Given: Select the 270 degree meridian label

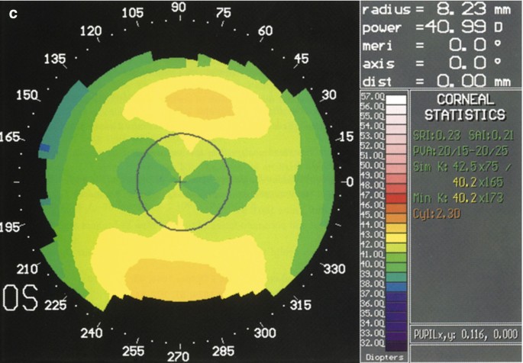Looking at the screenshot, I should 179,355.
